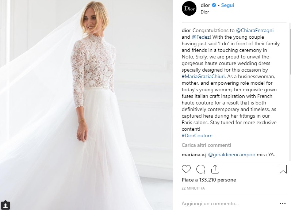Show tagged people icon on photo

pyautogui.click(x=5, y=205)
